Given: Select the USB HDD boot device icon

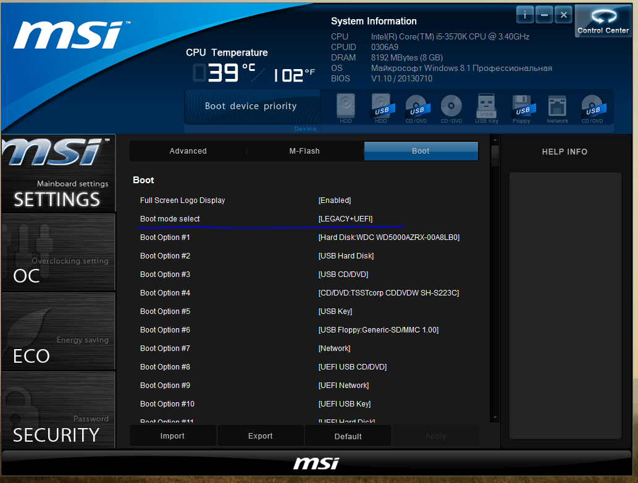Looking at the screenshot, I should click(381, 106).
